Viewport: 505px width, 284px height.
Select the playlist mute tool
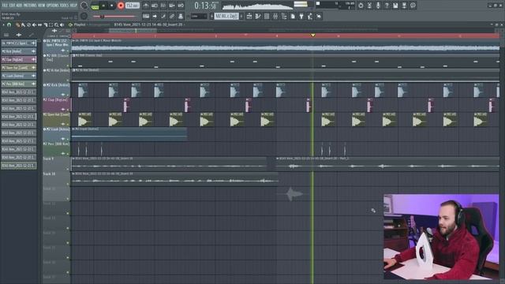coord(34,24)
